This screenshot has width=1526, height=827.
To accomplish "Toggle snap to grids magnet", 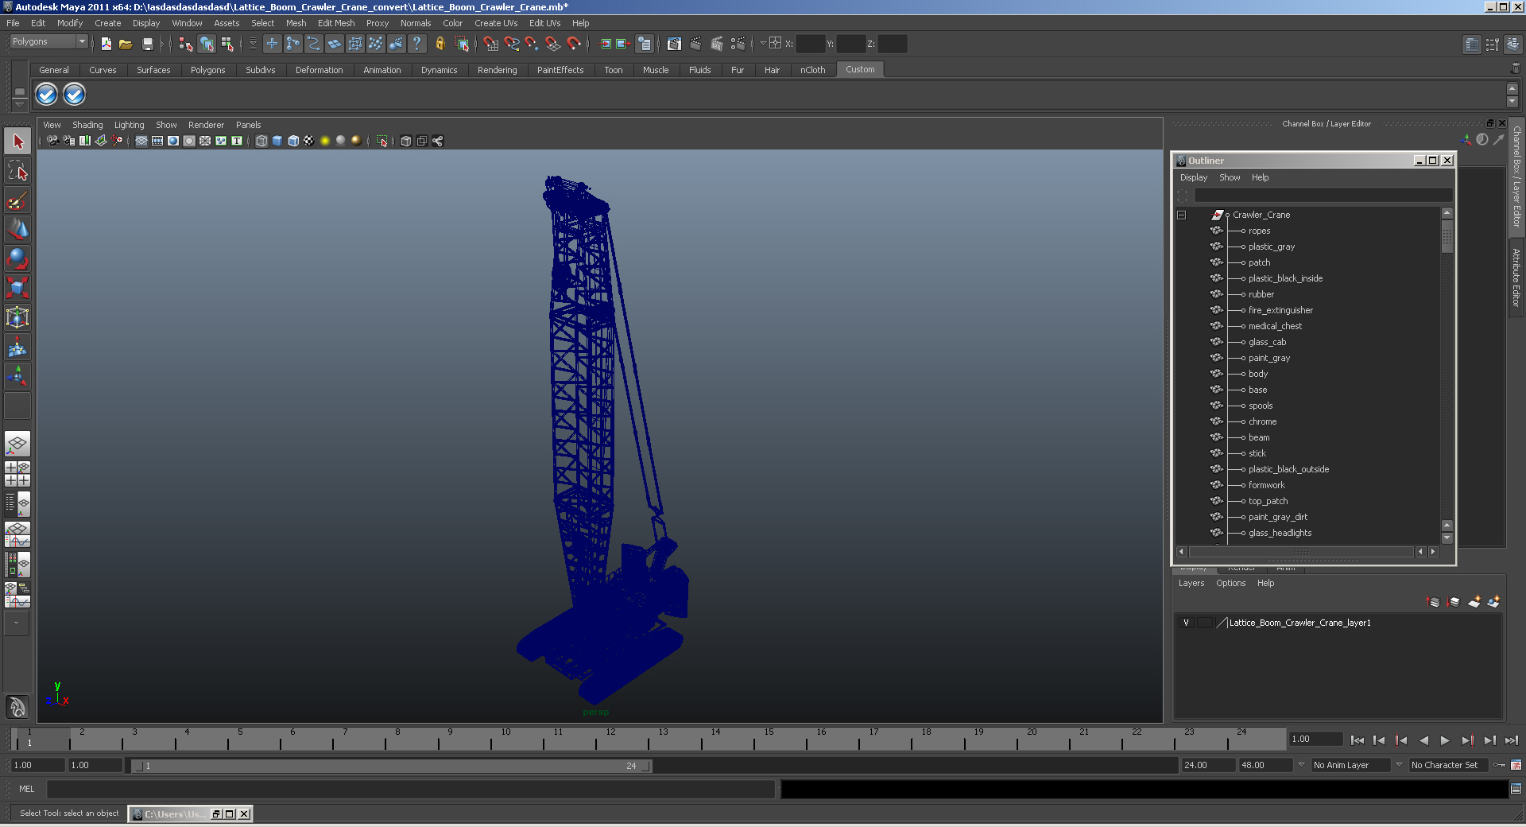I will coord(491,44).
